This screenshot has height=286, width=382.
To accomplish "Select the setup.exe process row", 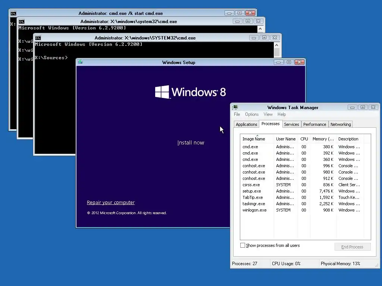I will pos(302,191).
